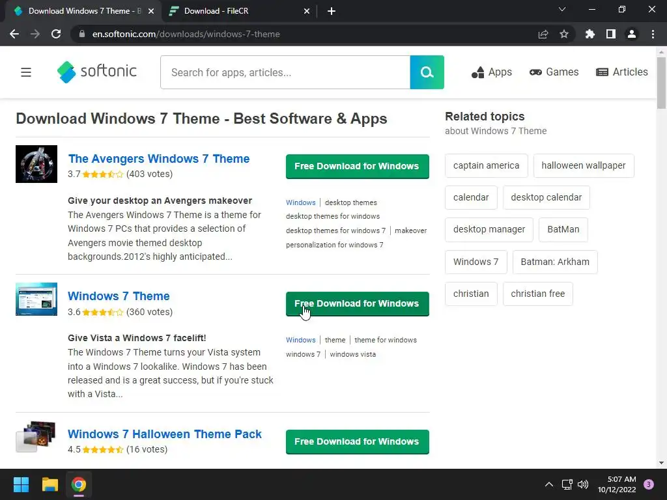Share this page icon
Screen dimensions: 667x500
pyautogui.click(x=543, y=34)
